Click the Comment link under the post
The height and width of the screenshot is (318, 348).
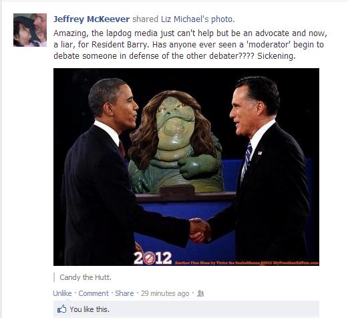94,293
